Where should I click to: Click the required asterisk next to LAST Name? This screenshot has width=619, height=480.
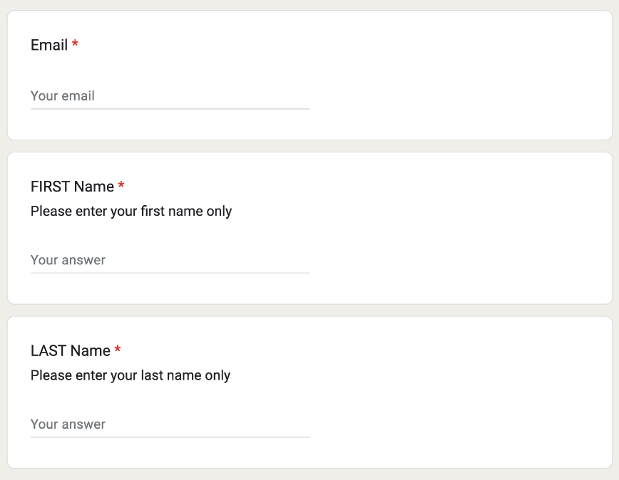click(x=118, y=351)
